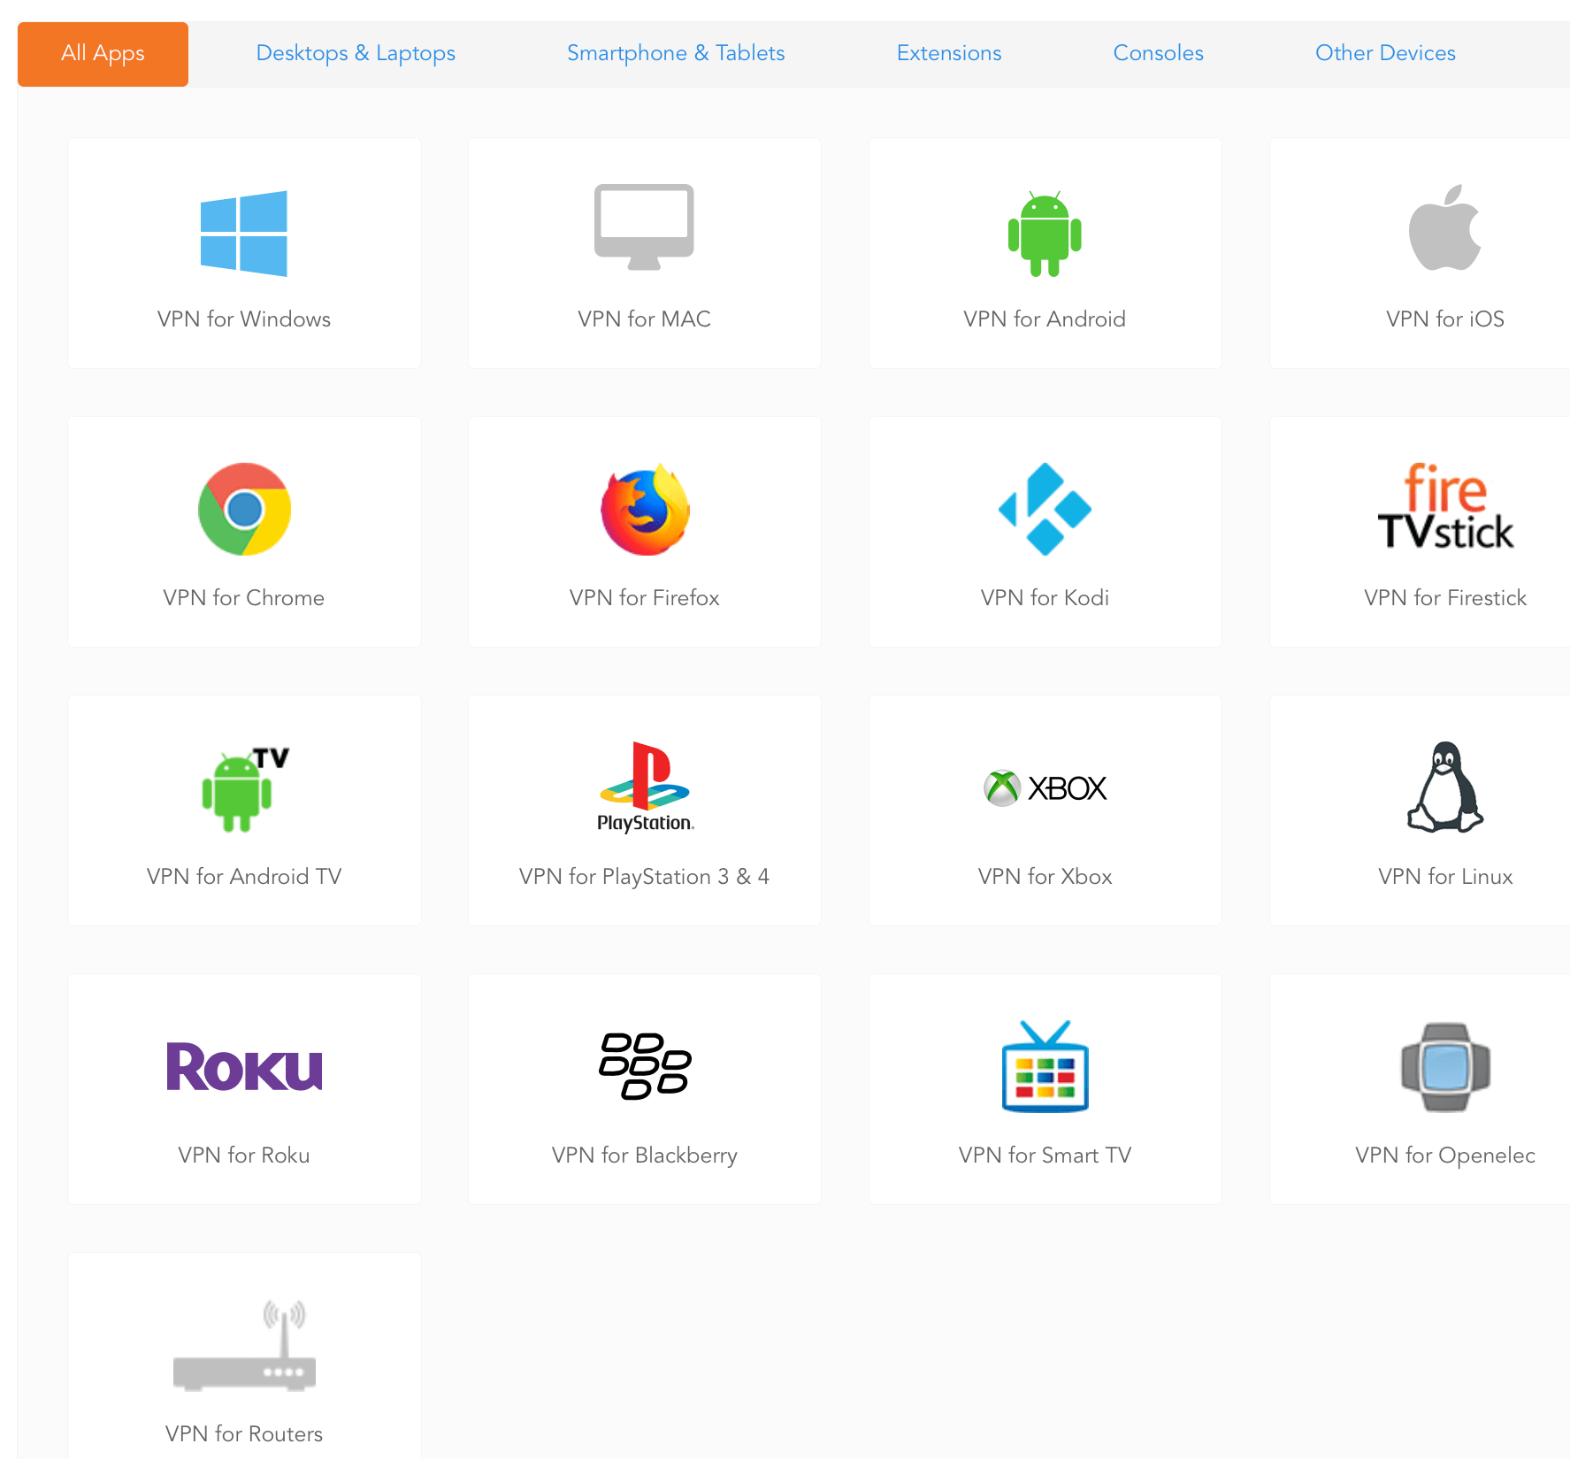Click VPN for PlayStation 3 & 4 text
This screenshot has width=1570, height=1459.
[645, 876]
